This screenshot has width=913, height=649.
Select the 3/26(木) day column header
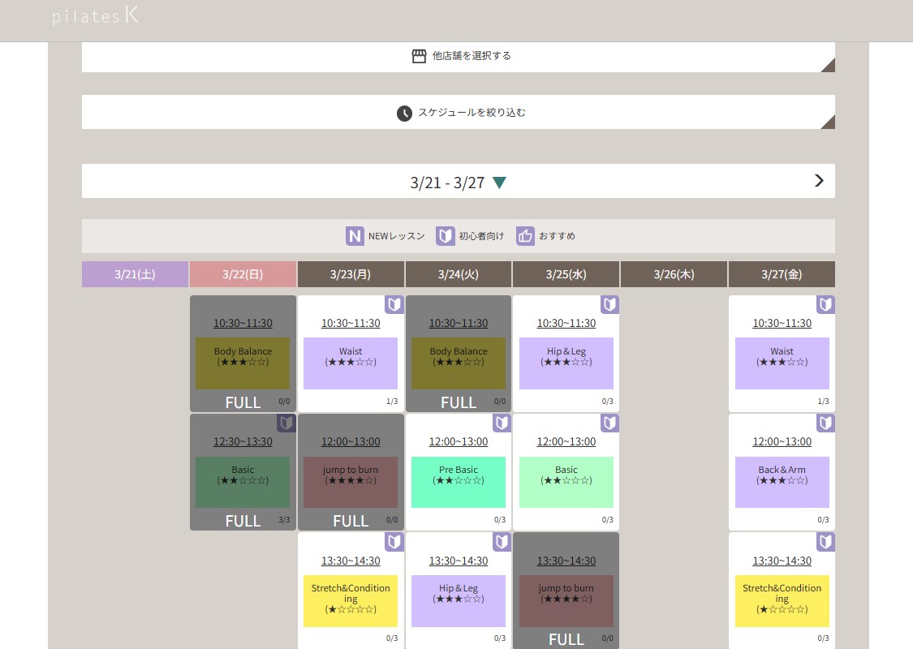[674, 274]
